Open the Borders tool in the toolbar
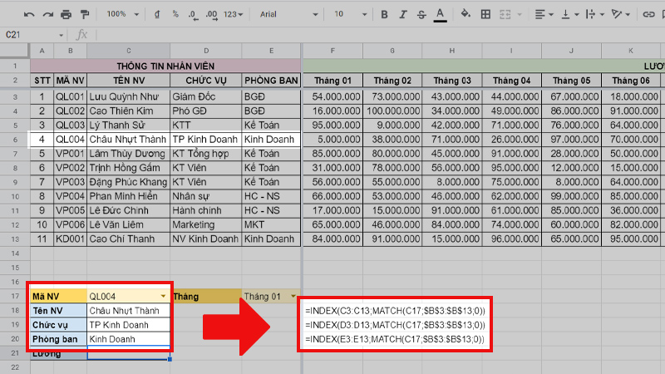Viewport: 665px width, 374px height. [x=486, y=14]
